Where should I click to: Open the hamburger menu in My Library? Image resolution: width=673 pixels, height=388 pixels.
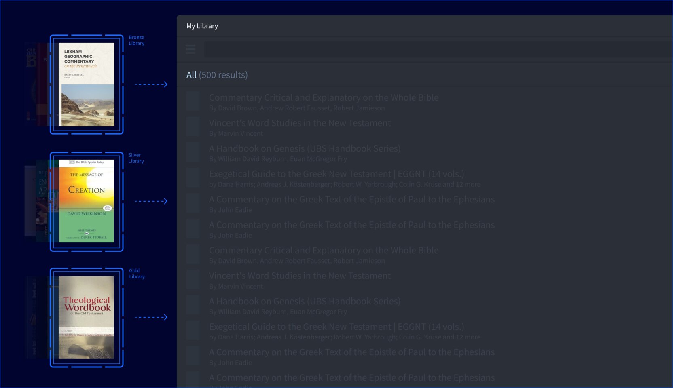[x=190, y=49]
